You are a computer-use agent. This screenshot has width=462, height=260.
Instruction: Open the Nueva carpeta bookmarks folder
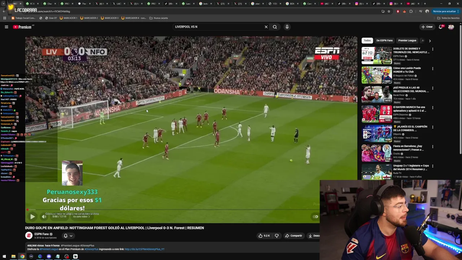click(x=158, y=18)
